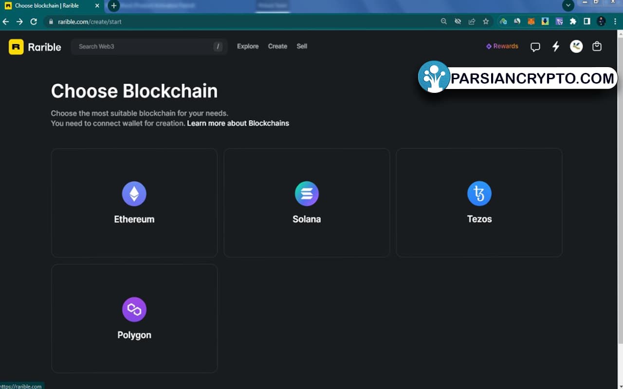623x389 pixels.
Task: Open Learn more about Blockchains link
Action: (238, 124)
